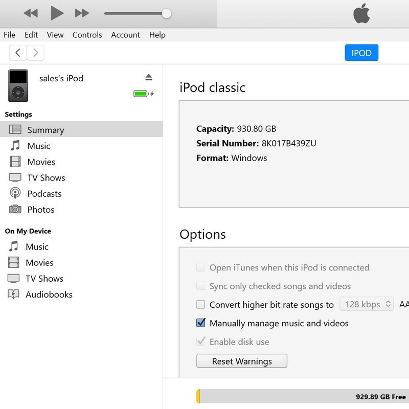
Task: Open Music icon under On My Device
Action: pyautogui.click(x=14, y=246)
